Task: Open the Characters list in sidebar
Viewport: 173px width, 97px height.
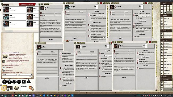Action: (x=166, y=34)
